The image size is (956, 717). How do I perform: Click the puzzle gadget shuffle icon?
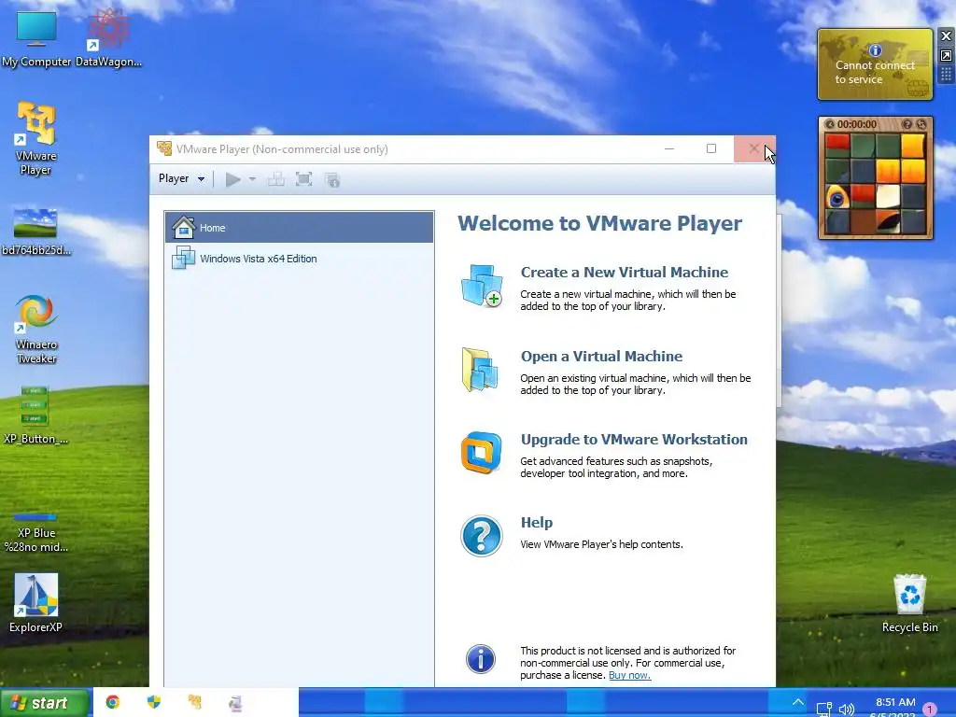[x=921, y=124]
